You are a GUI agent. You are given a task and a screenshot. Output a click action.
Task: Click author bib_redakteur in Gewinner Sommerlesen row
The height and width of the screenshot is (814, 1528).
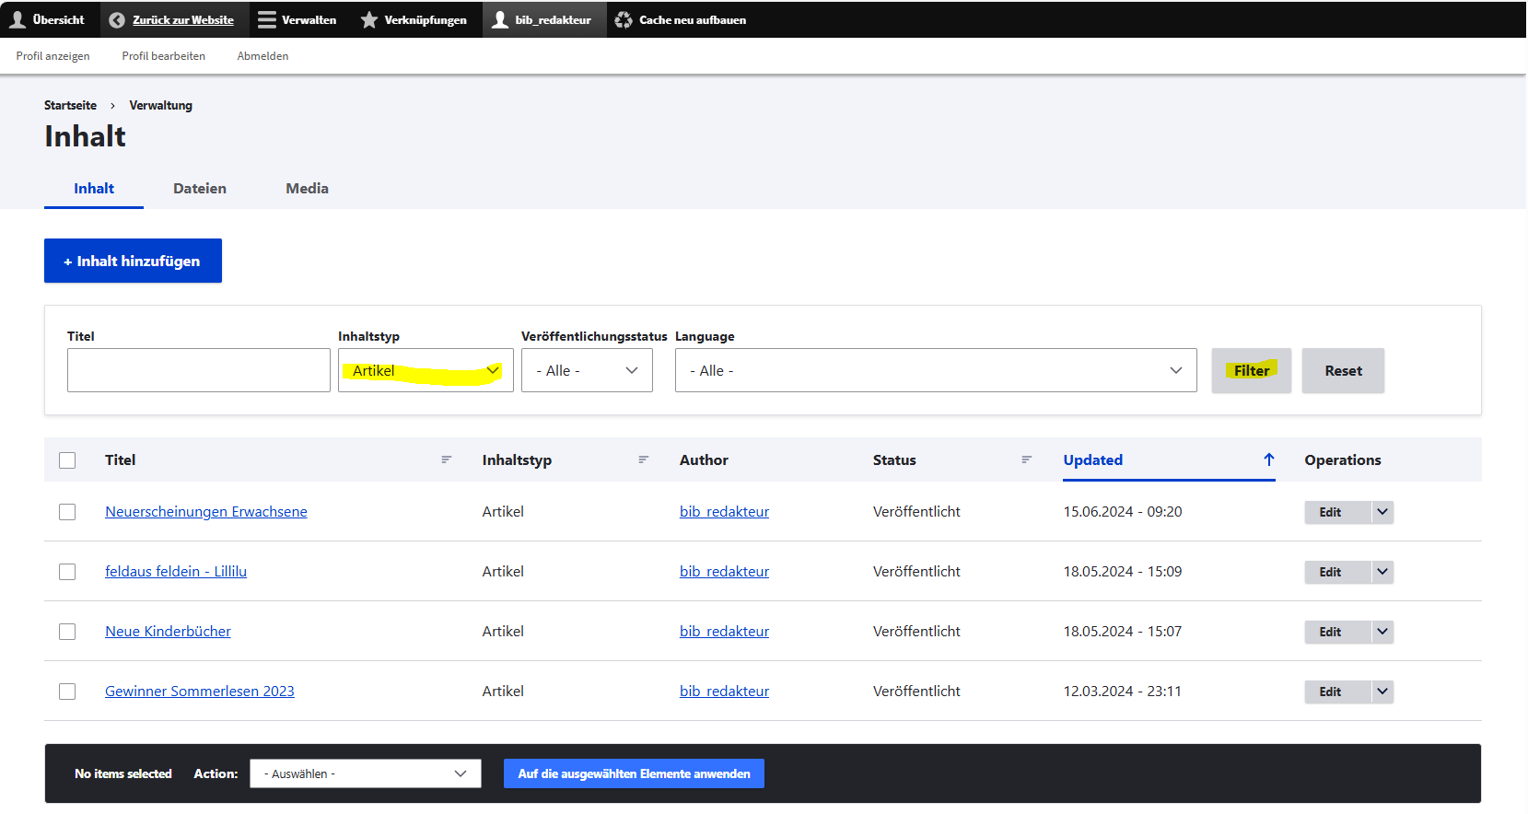point(724,692)
